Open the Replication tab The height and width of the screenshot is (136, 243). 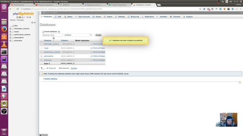tap(148, 17)
